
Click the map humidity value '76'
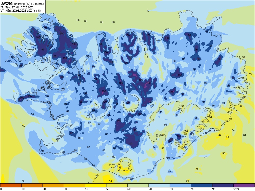point(23,181)
